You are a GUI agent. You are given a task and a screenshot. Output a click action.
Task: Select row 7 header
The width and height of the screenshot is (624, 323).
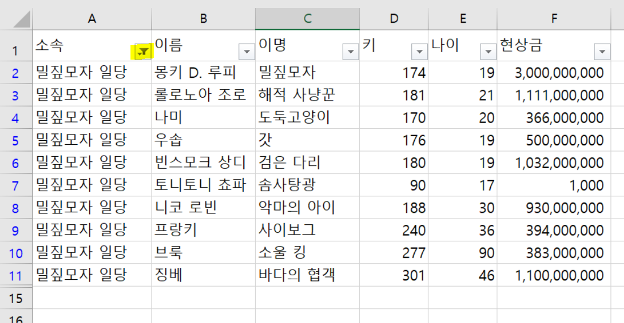pyautogui.click(x=16, y=186)
